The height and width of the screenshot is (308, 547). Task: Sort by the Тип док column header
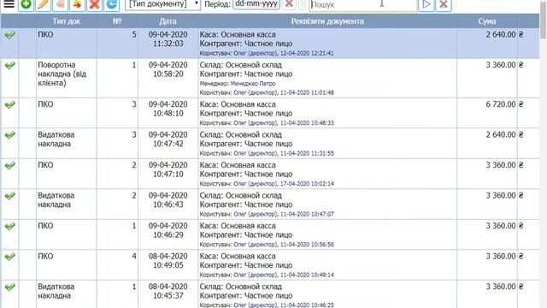click(67, 21)
